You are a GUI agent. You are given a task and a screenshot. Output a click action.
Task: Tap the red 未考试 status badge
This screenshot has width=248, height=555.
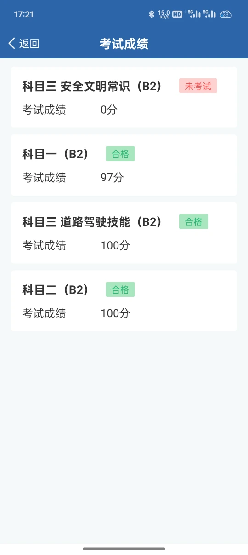[198, 86]
